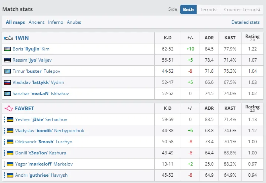Image resolution: width=266 pixels, height=183 pixels.
Task: Open Vladislav 'lattykk' Vydrin player profile
Action: [x=38, y=82]
